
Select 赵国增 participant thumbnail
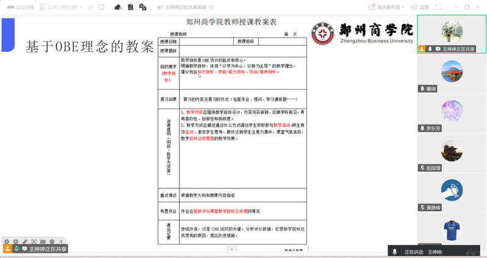[452, 151]
